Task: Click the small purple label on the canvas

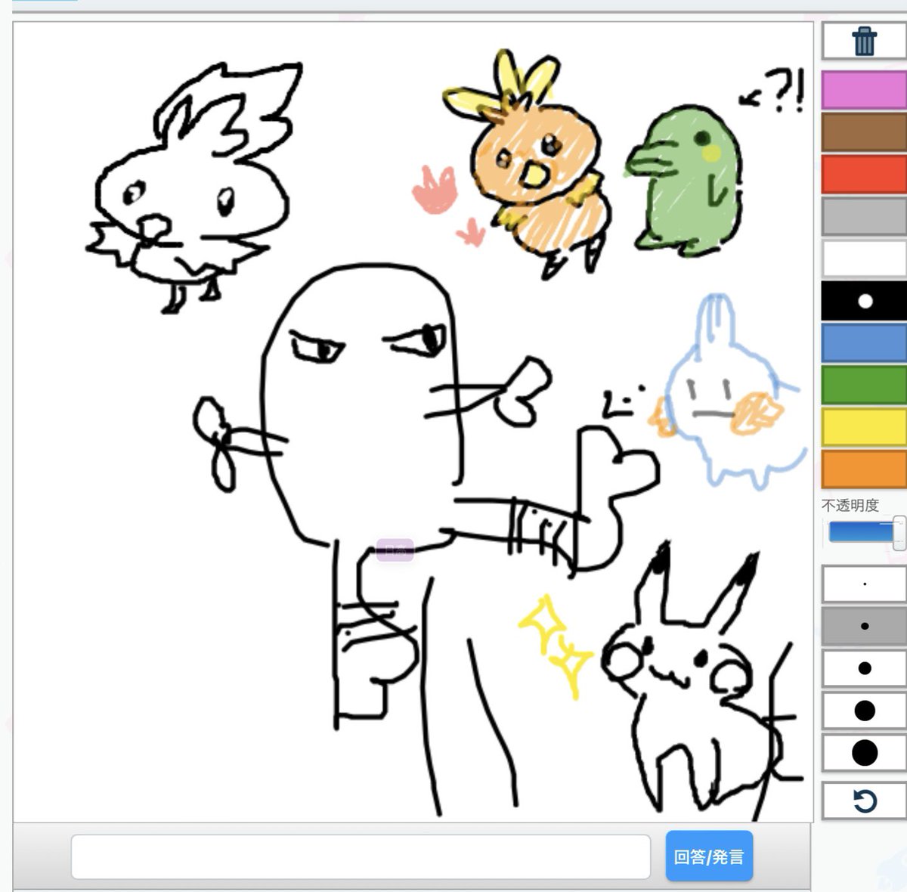Action: click(395, 550)
